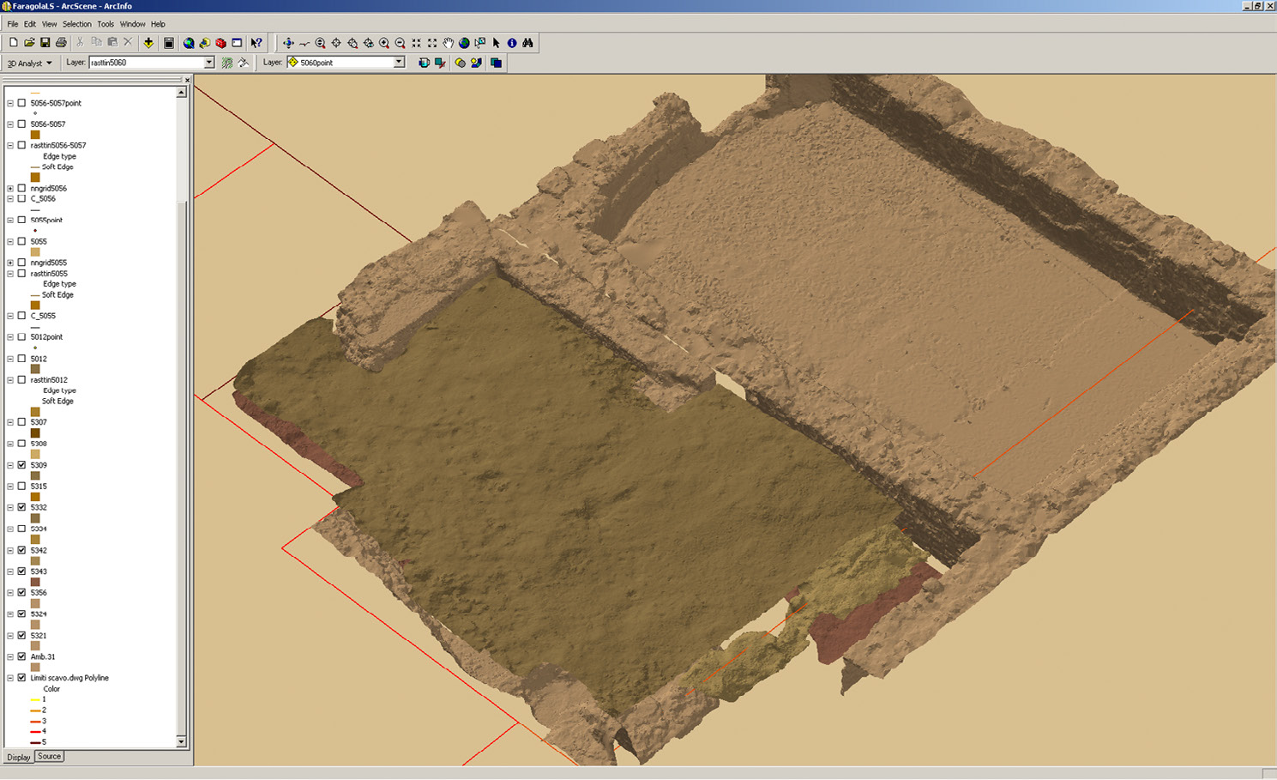Image resolution: width=1277 pixels, height=780 pixels.
Task: Click the 5343 layer color swatch
Action: coord(35,583)
